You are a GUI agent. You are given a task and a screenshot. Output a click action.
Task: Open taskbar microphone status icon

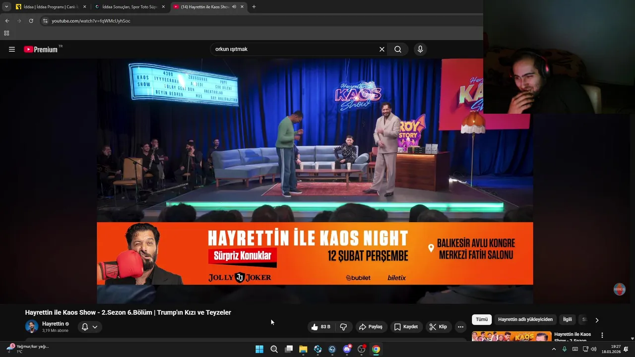565,349
